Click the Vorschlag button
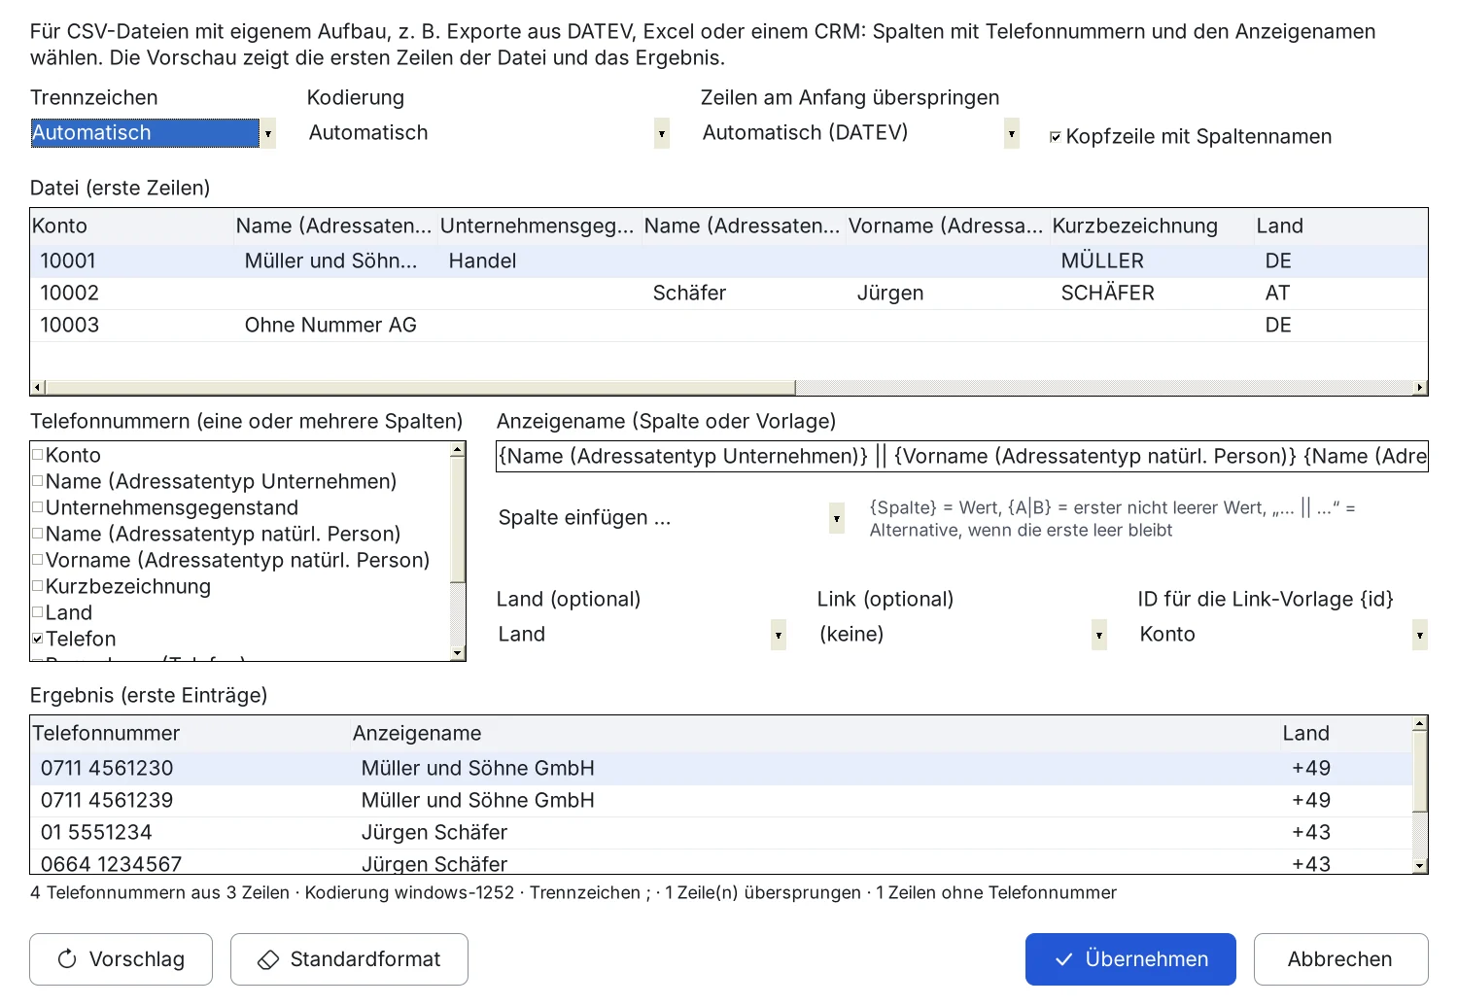1458x1006 pixels. (x=121, y=959)
